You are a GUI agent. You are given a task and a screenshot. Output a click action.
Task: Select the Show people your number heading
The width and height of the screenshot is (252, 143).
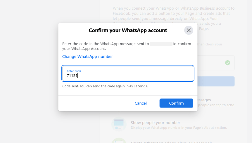155,123
